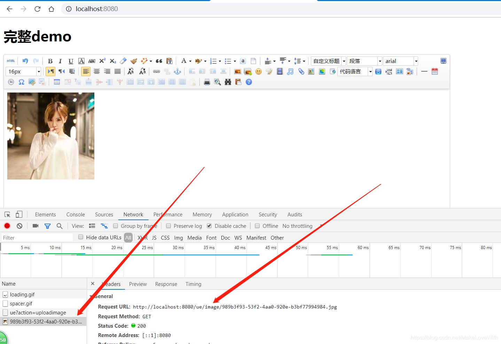Toggle Group by frame checkbox
The image size is (501, 344).
pyautogui.click(x=116, y=226)
